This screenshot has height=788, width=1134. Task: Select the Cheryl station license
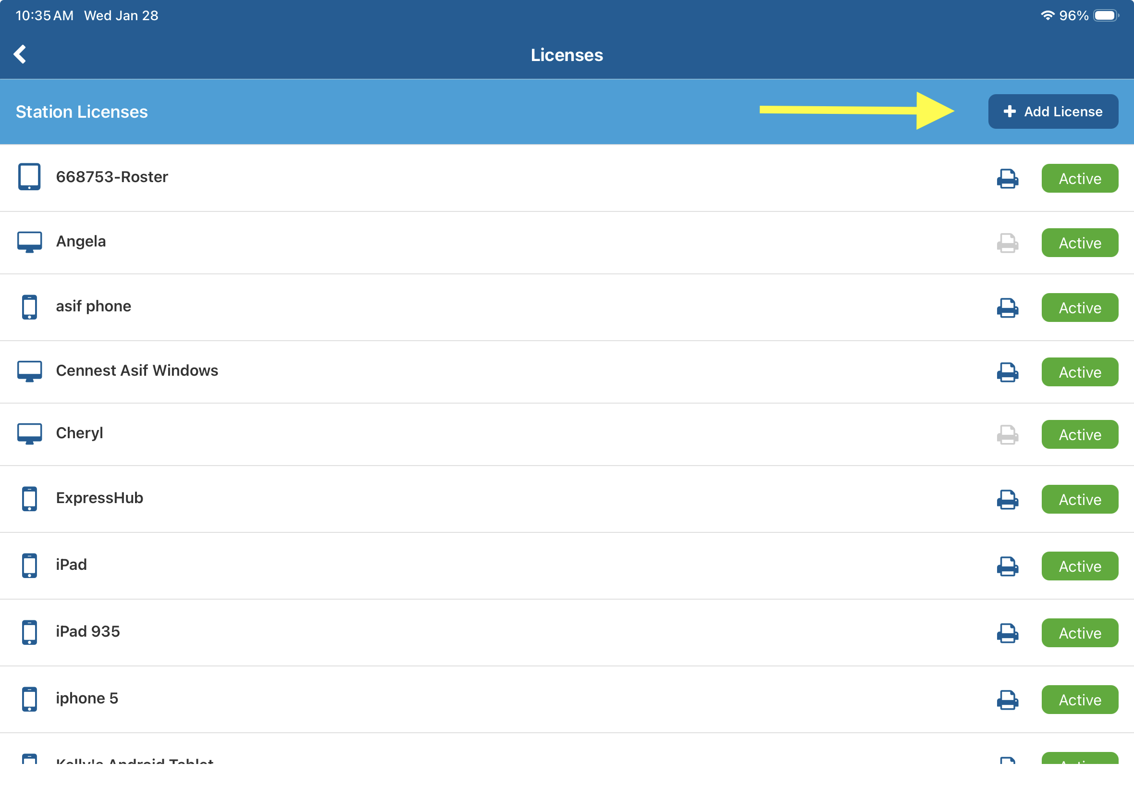pyautogui.click(x=79, y=433)
